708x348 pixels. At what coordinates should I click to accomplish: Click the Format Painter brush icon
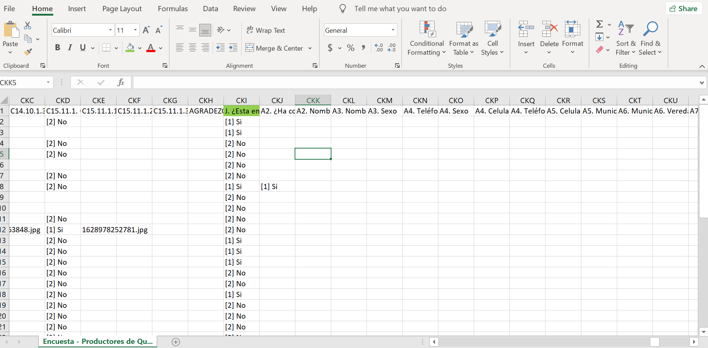pyautogui.click(x=28, y=52)
